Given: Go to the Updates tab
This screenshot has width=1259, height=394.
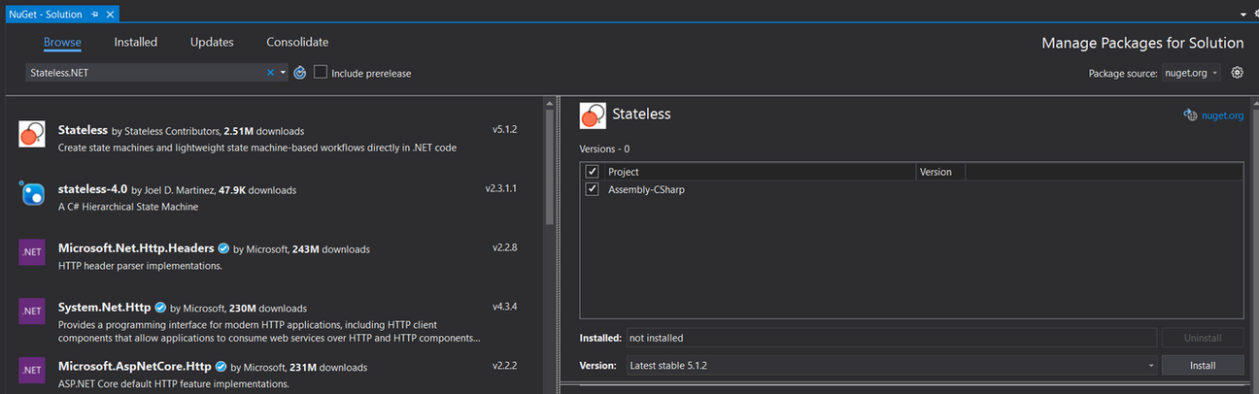Looking at the screenshot, I should point(212,42).
